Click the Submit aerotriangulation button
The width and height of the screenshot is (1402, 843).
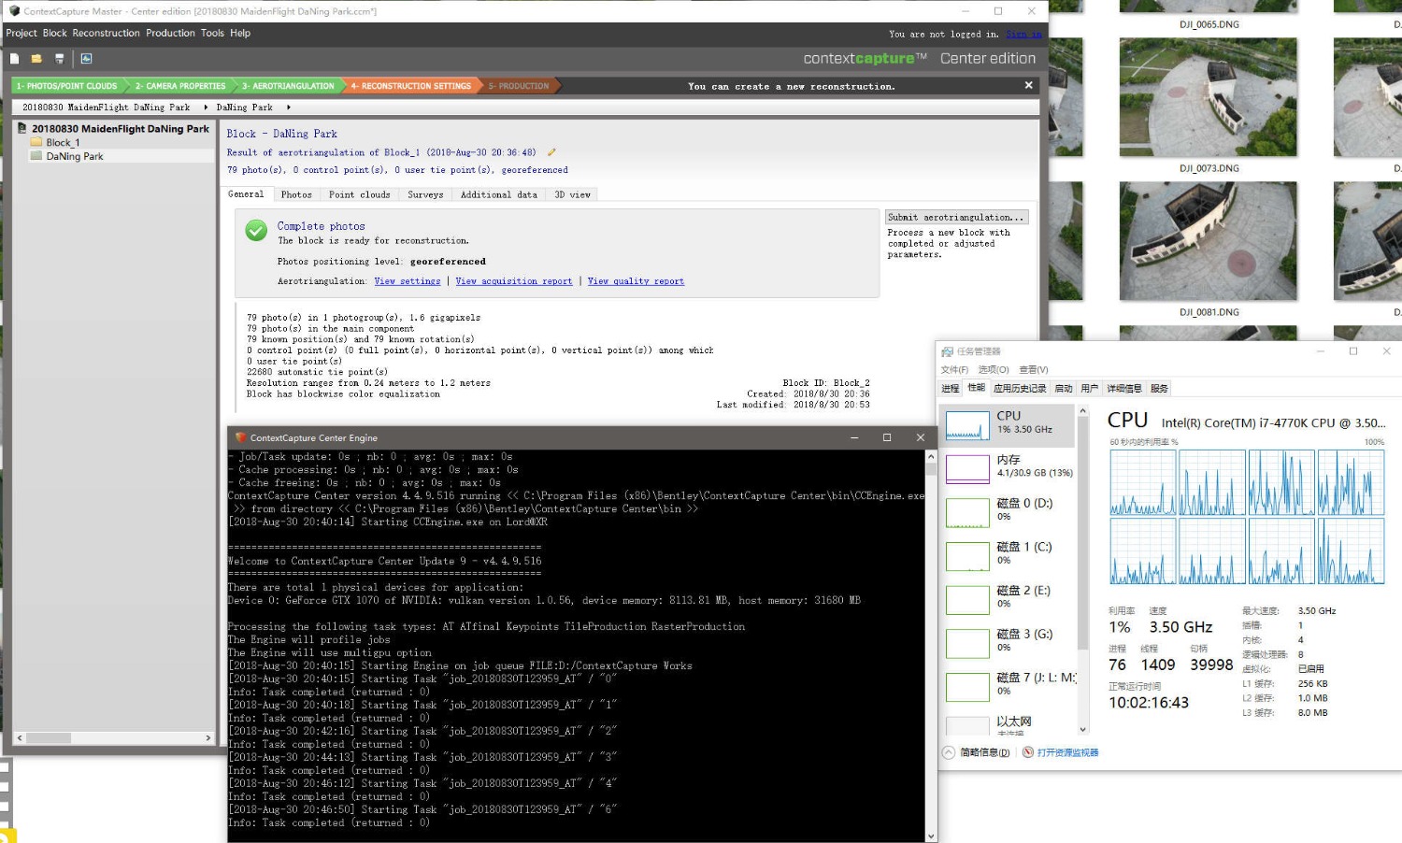coord(956,217)
